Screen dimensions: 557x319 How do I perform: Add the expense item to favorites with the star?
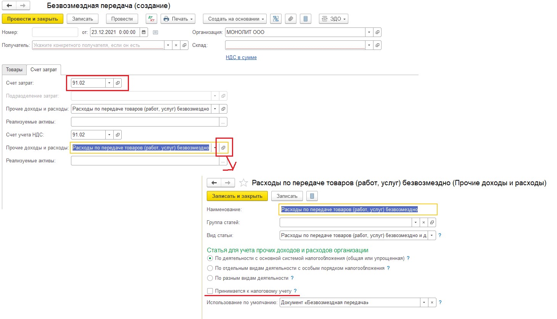click(x=243, y=183)
